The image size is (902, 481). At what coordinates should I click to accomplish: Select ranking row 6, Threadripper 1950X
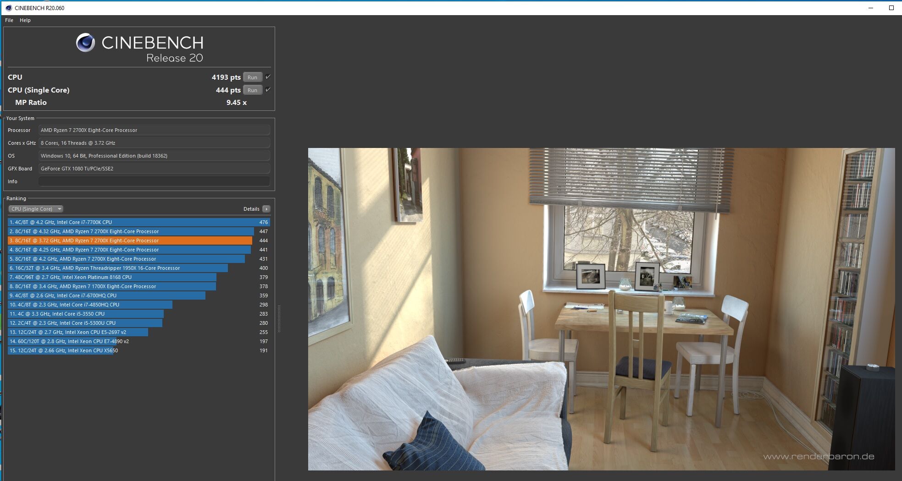(138, 268)
